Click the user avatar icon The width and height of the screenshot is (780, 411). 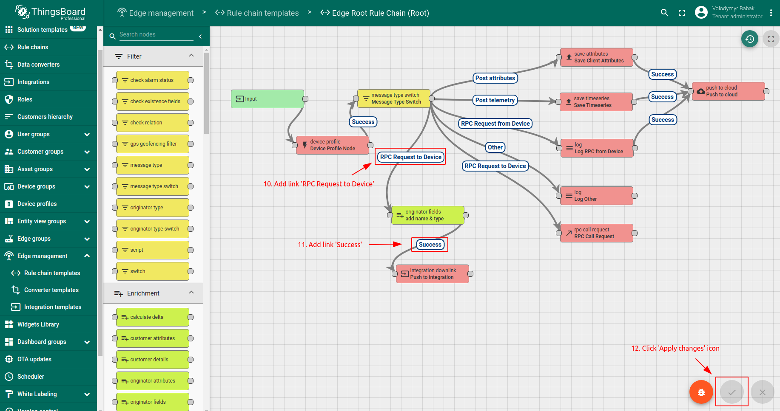click(x=701, y=12)
